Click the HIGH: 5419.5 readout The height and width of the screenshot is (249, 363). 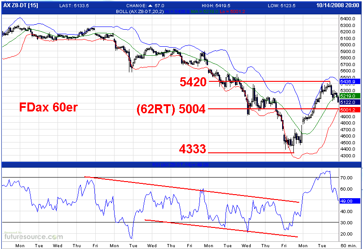(216, 5)
